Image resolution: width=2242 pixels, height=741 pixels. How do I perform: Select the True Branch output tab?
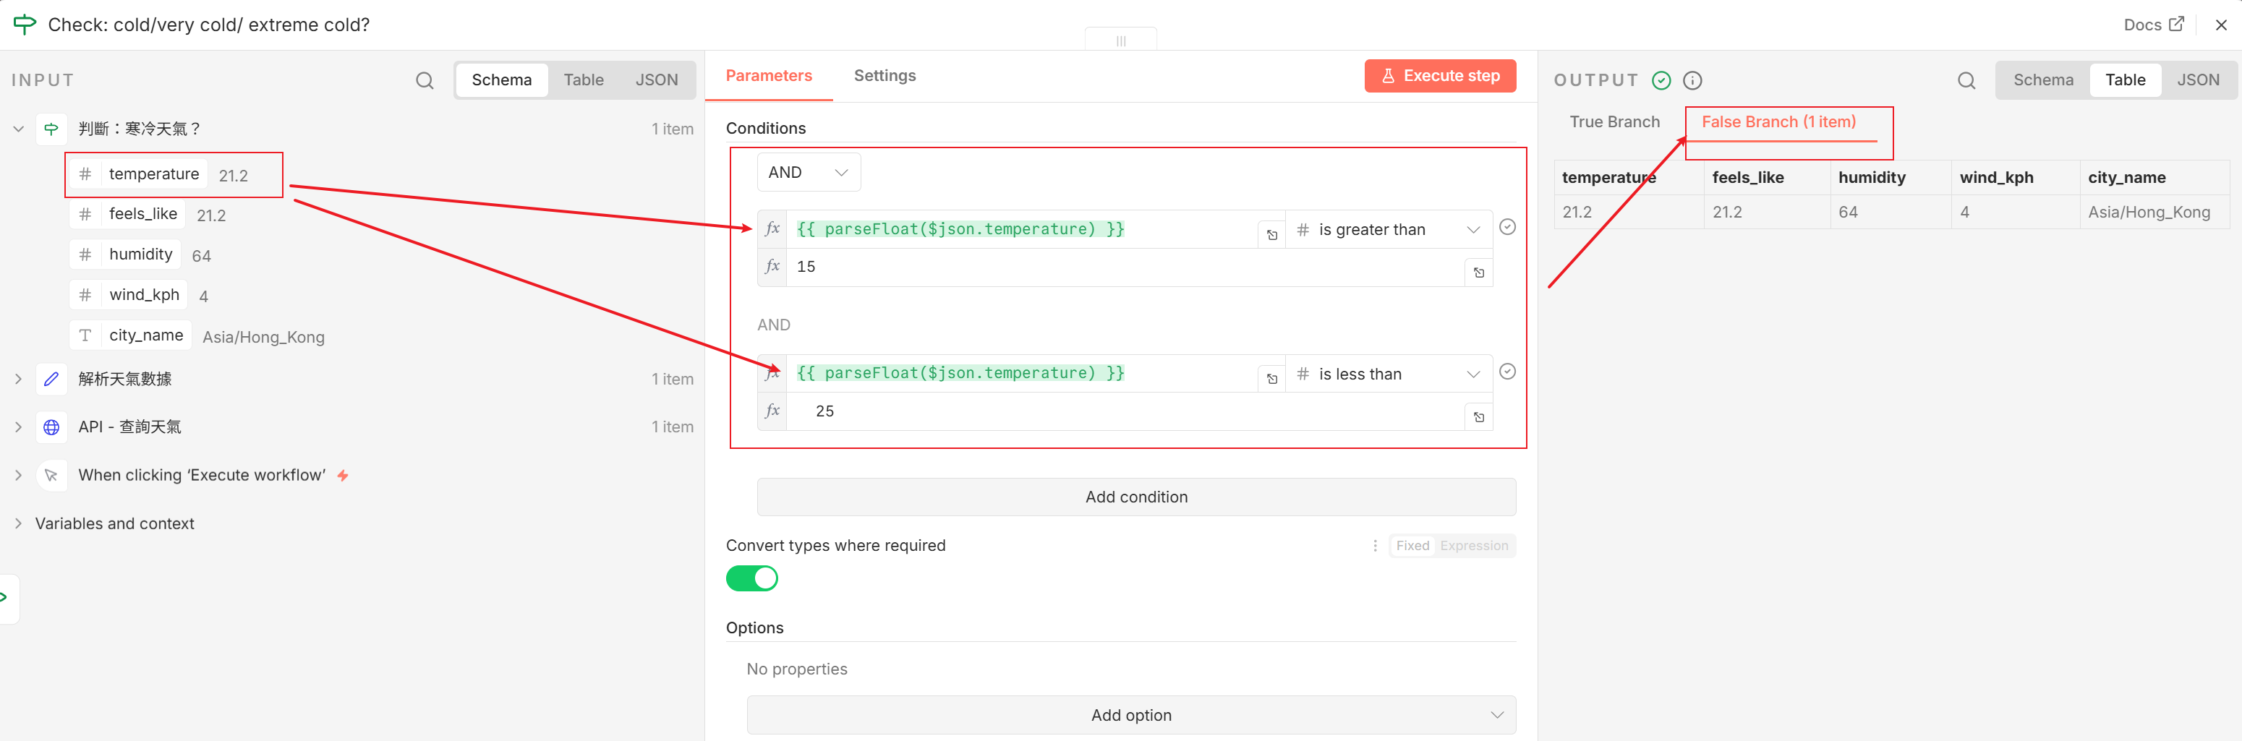pyautogui.click(x=1614, y=121)
